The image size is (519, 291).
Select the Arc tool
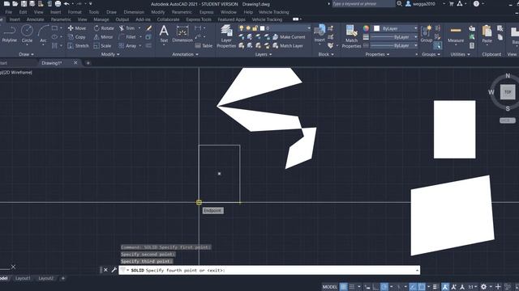pos(43,34)
